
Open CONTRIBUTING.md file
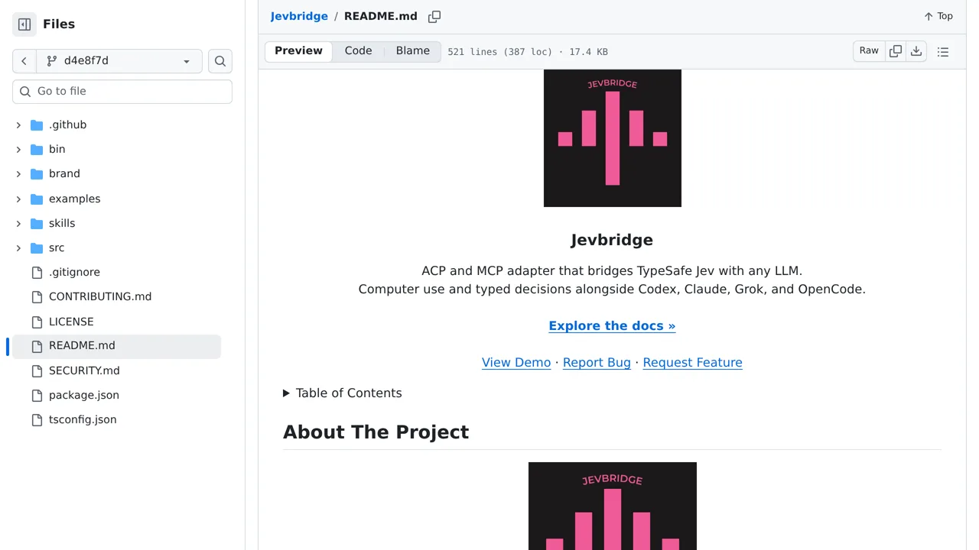[100, 296]
